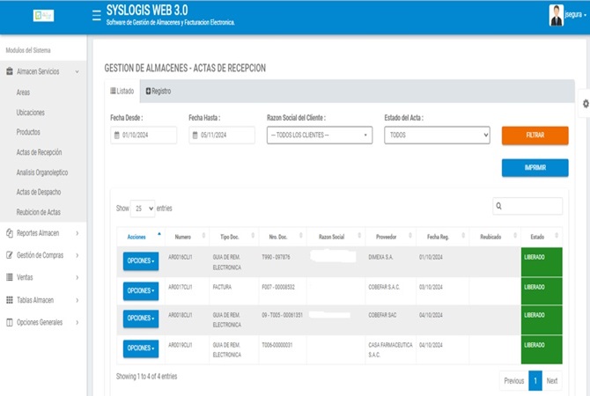This screenshot has height=396, width=590.
Task: Go to Next page in pagination
Action: coord(552,381)
